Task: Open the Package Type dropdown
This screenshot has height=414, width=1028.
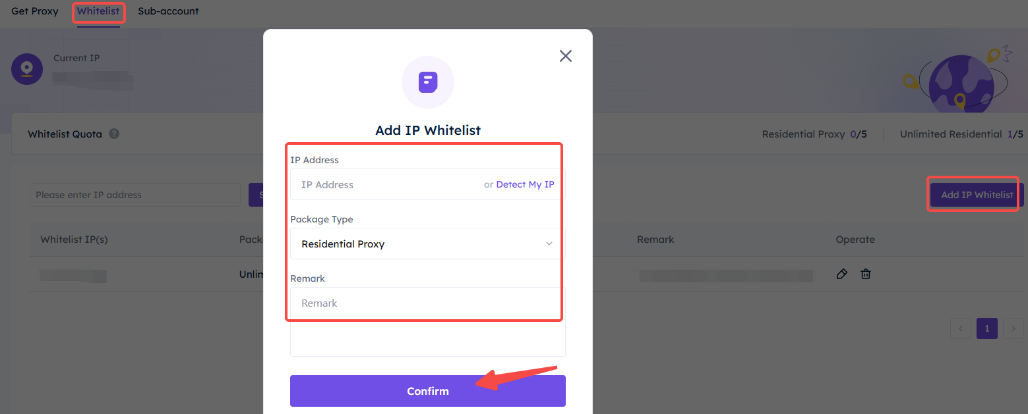Action: coord(428,244)
